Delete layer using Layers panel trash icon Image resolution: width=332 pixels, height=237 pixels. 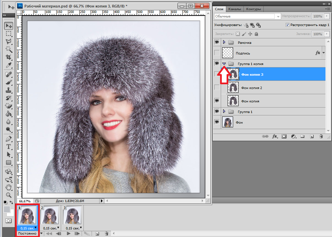point(321,136)
